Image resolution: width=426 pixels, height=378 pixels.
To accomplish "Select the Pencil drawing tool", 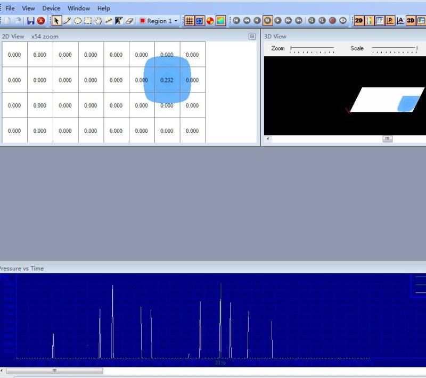I will click(67, 21).
